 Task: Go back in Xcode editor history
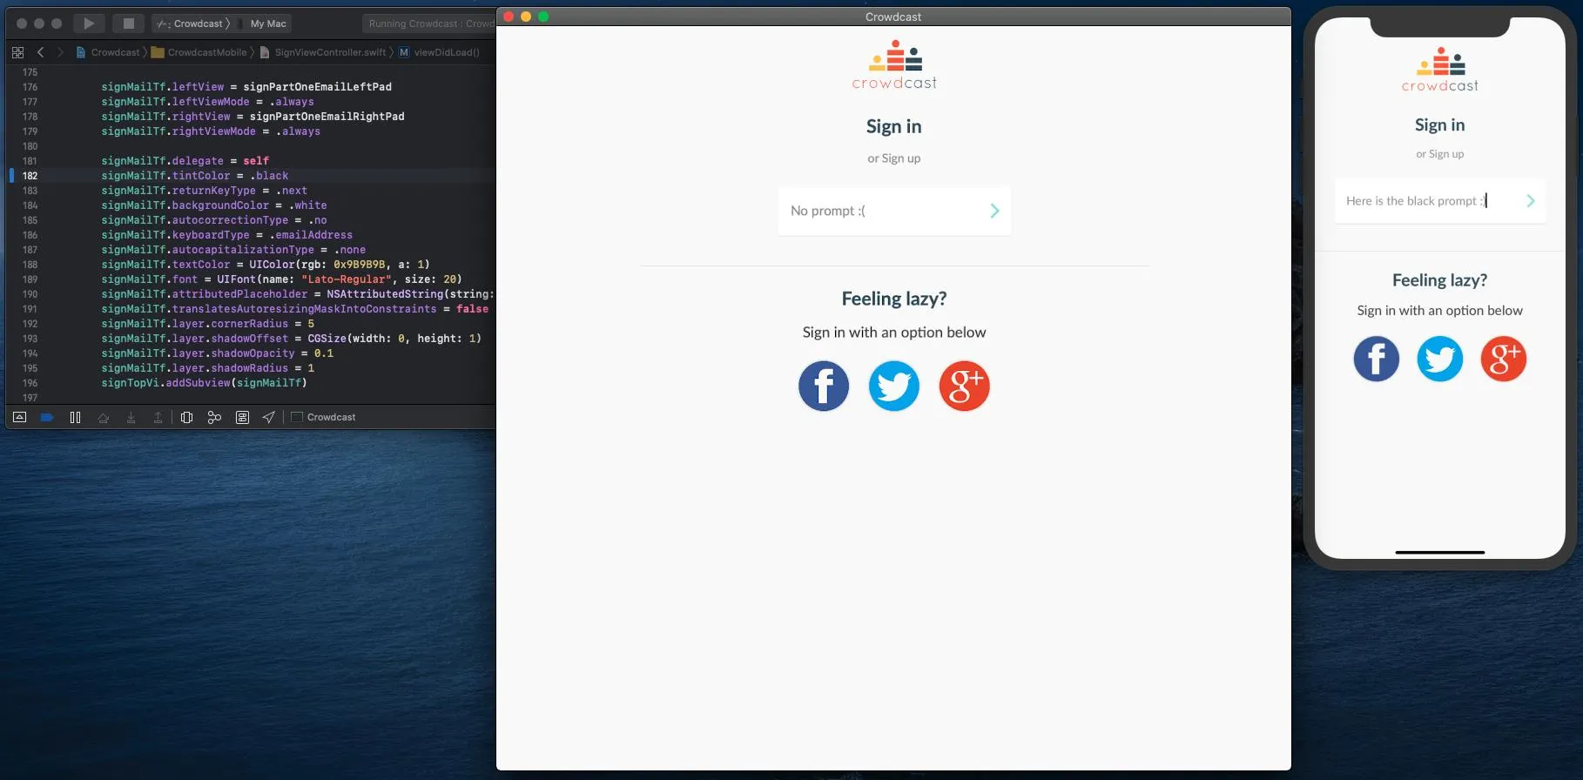coord(40,52)
